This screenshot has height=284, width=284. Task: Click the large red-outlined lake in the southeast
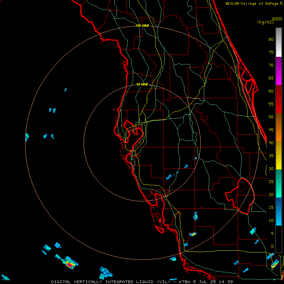point(240,196)
